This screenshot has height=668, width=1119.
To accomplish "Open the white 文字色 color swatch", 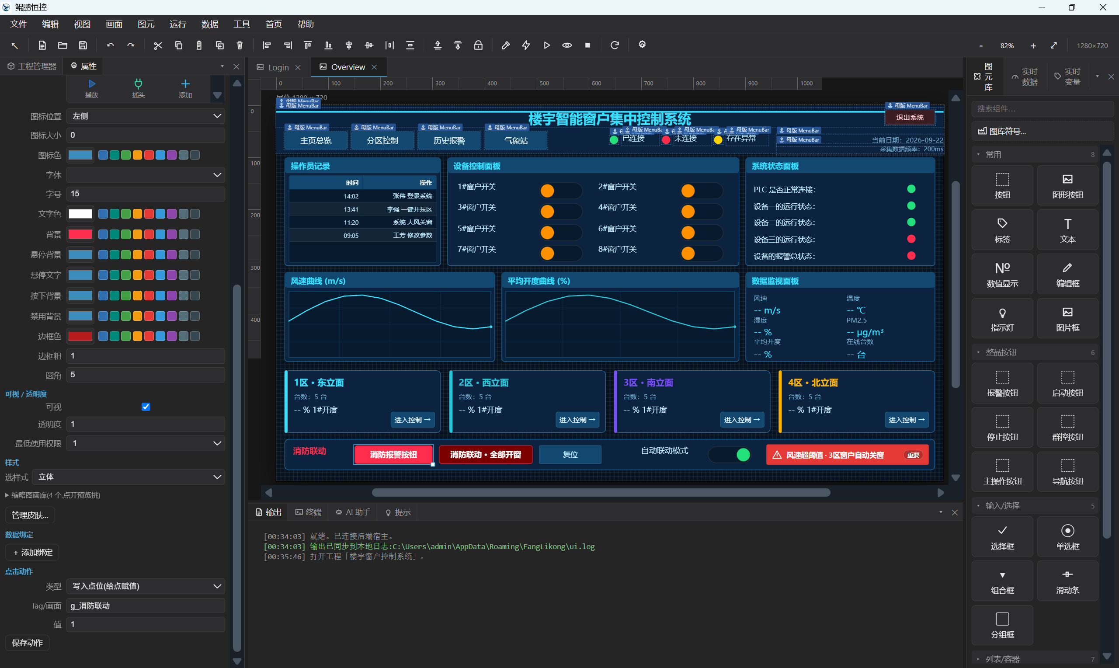I will tap(80, 214).
